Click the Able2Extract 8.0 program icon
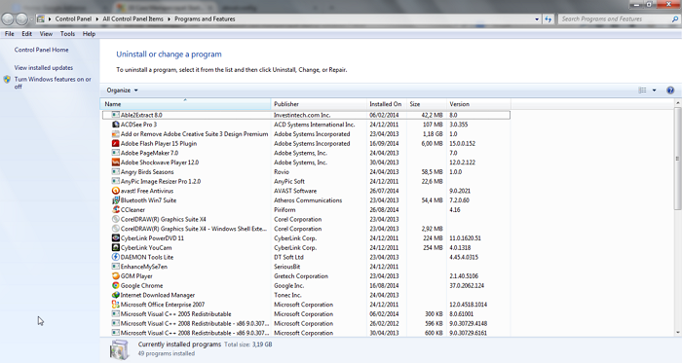This screenshot has height=363, width=682. coord(115,115)
